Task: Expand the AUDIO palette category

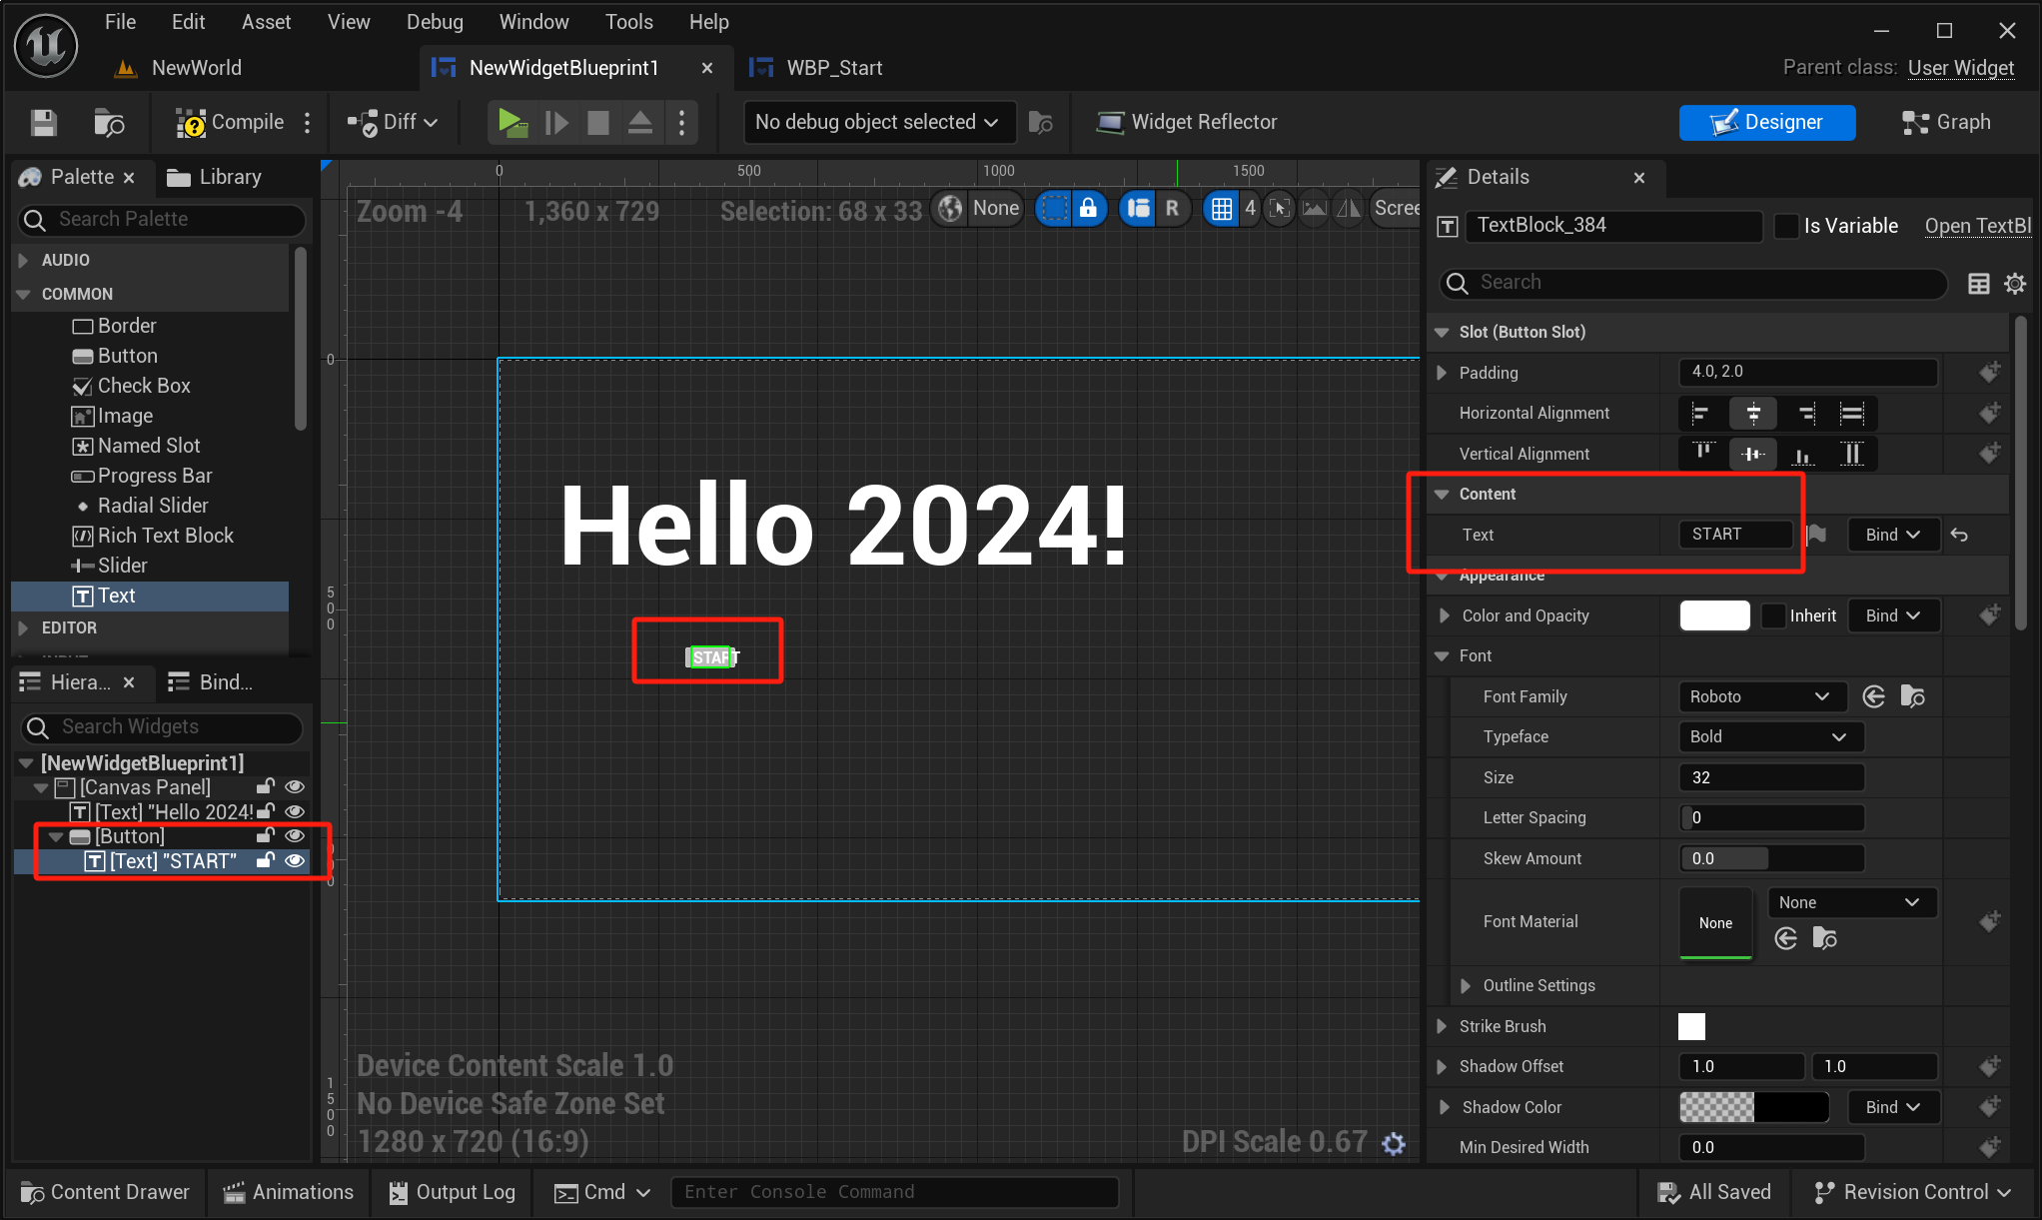Action: tap(23, 260)
